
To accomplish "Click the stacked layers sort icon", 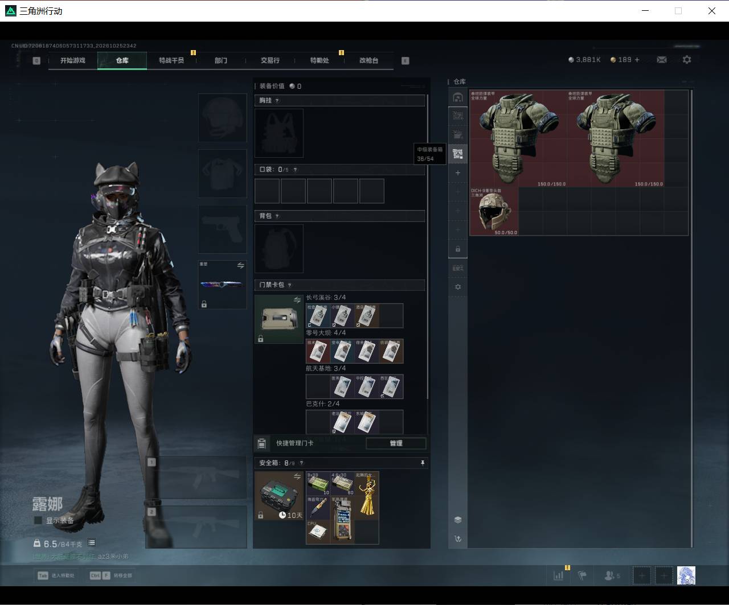I will click(x=458, y=520).
